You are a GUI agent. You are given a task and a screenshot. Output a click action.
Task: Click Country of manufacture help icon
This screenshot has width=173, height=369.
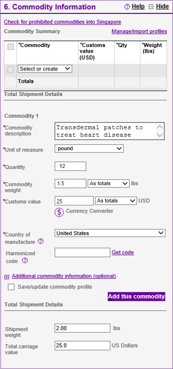[41, 241]
